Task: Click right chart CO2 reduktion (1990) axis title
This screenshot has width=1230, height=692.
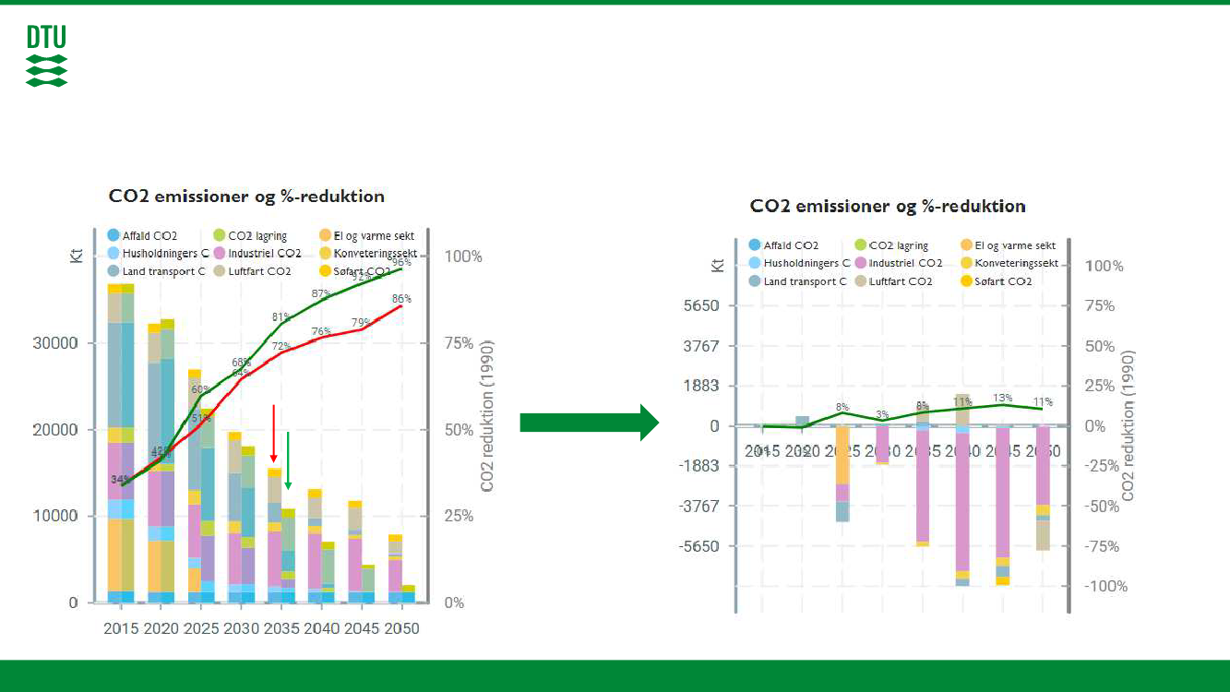Action: pos(1128,426)
